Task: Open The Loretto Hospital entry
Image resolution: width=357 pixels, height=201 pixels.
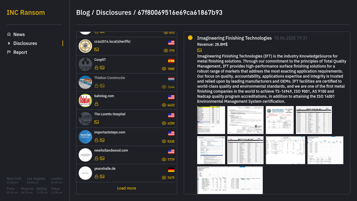Action: tap(127, 119)
